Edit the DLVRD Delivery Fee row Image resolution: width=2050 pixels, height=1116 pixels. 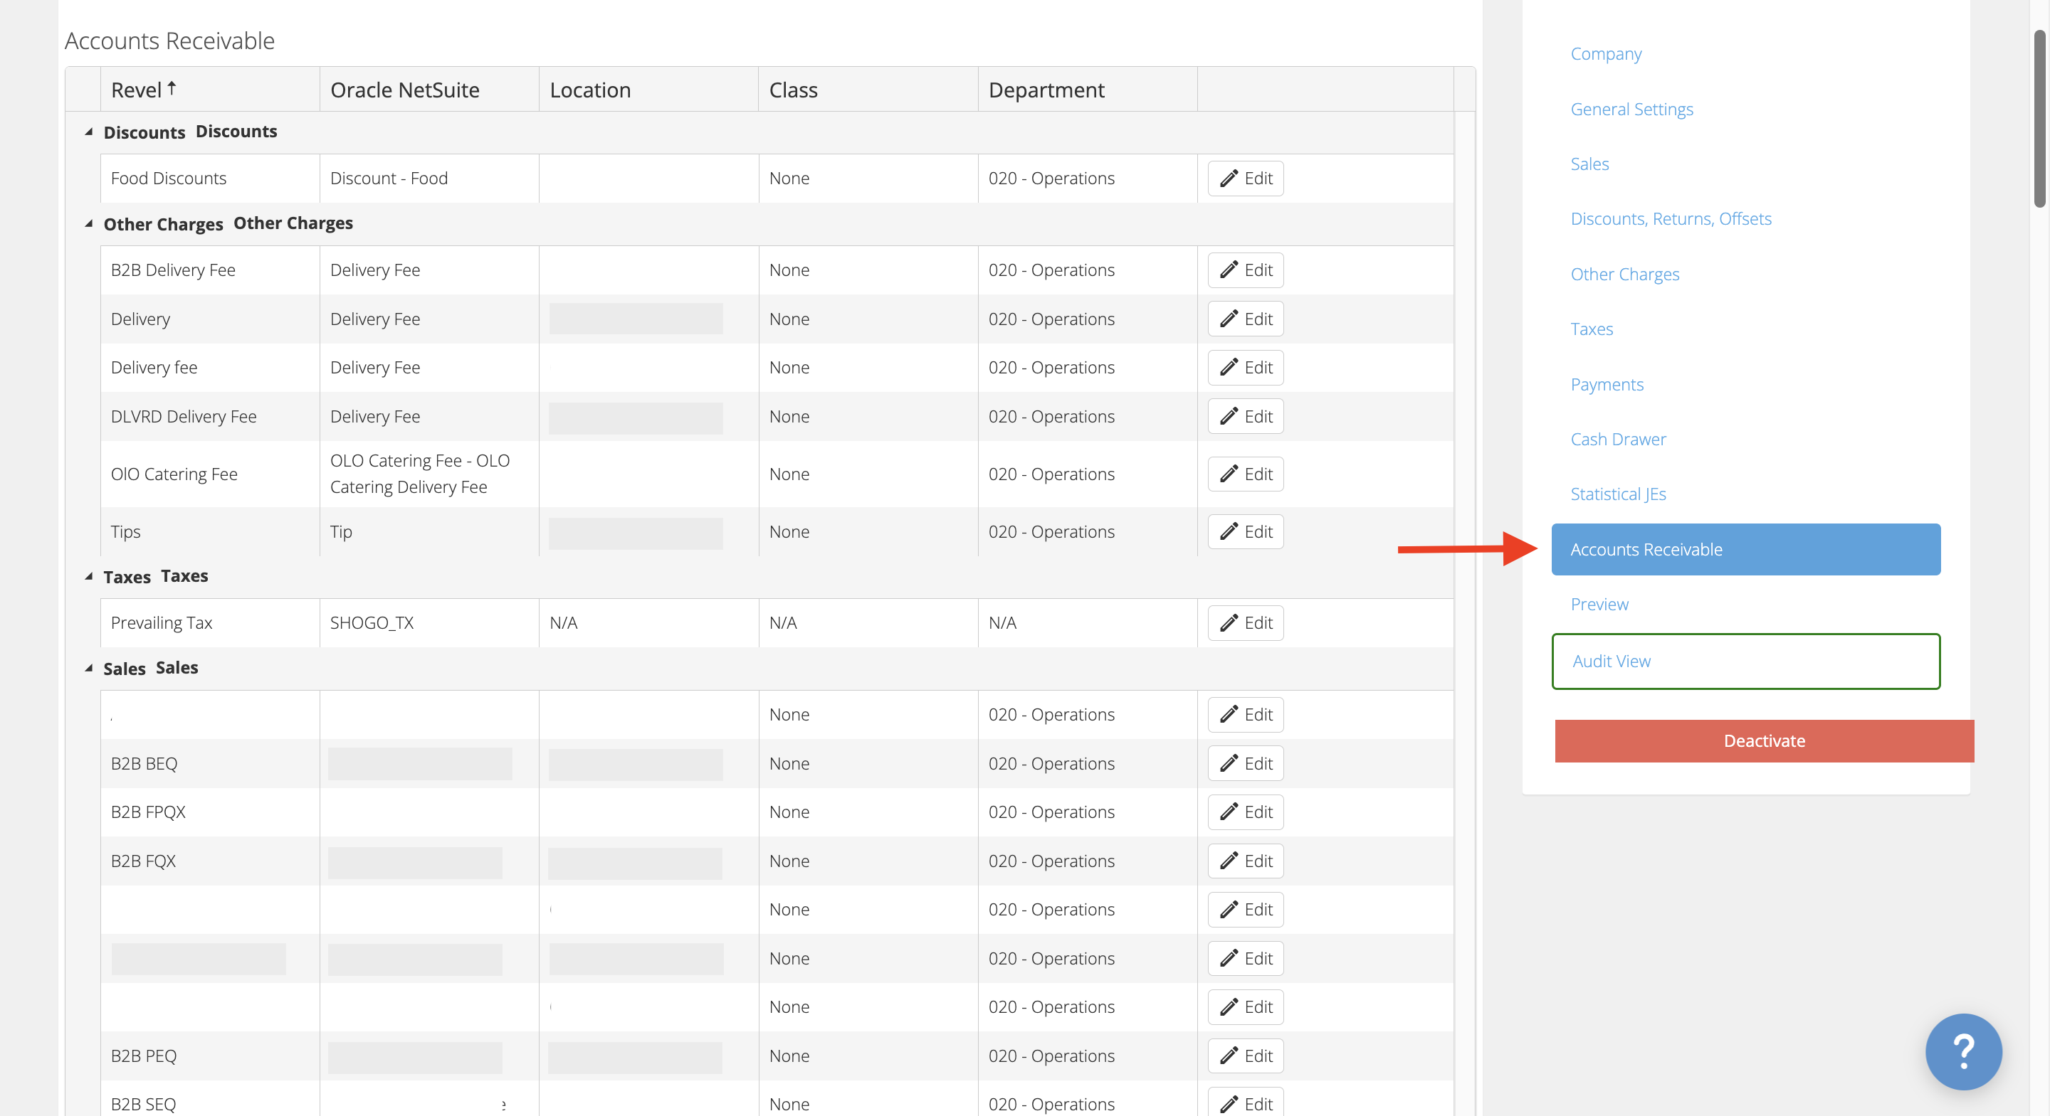pos(1246,417)
